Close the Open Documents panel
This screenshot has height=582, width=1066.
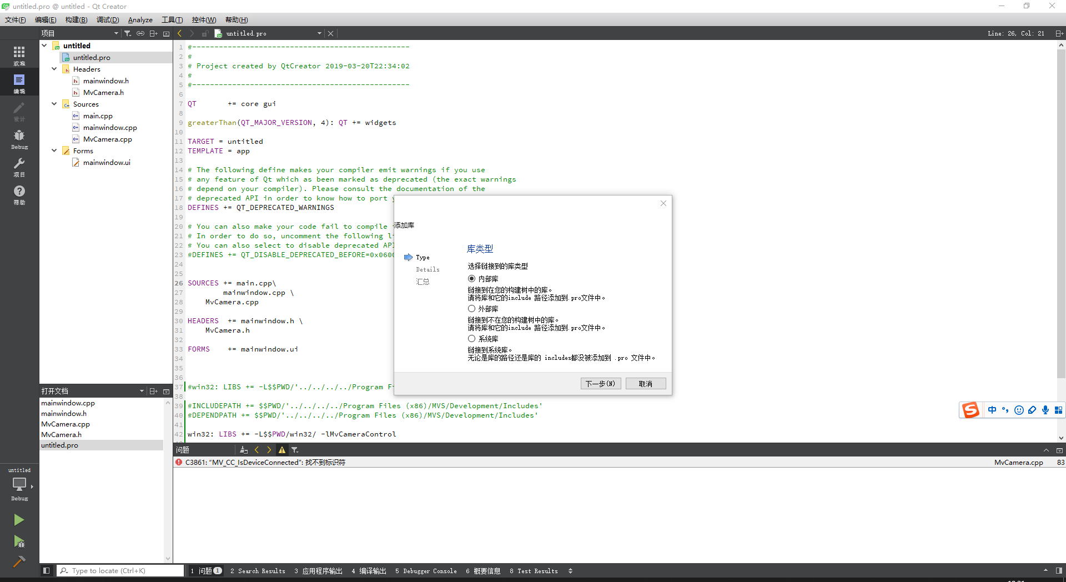point(166,391)
